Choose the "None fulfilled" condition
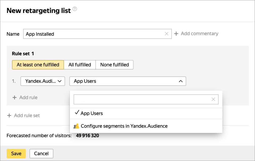The image size is (255, 161). (x=114, y=65)
